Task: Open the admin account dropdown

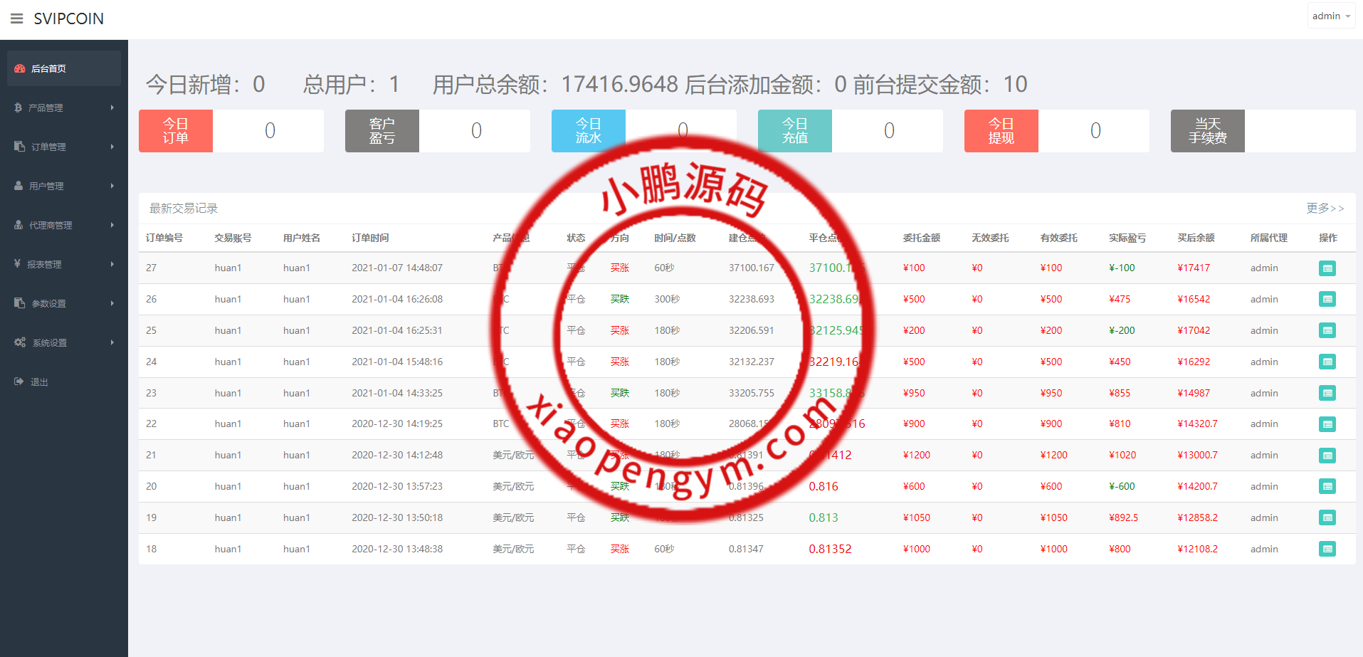Action: [1330, 15]
